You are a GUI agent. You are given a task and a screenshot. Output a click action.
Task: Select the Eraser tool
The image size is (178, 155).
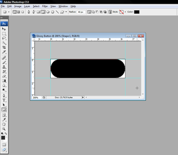[4, 76]
